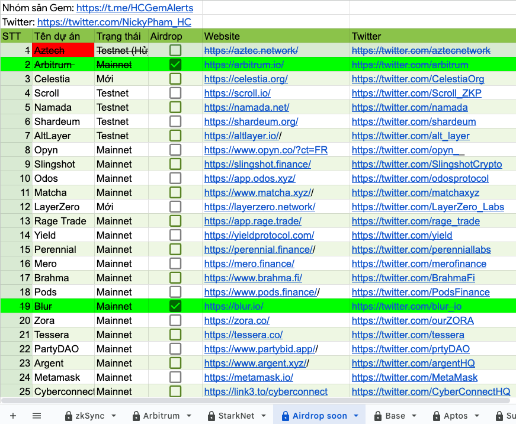Open the NickyPham_HC Twitter link
Viewport: 516px width, 424px height.
(114, 22)
